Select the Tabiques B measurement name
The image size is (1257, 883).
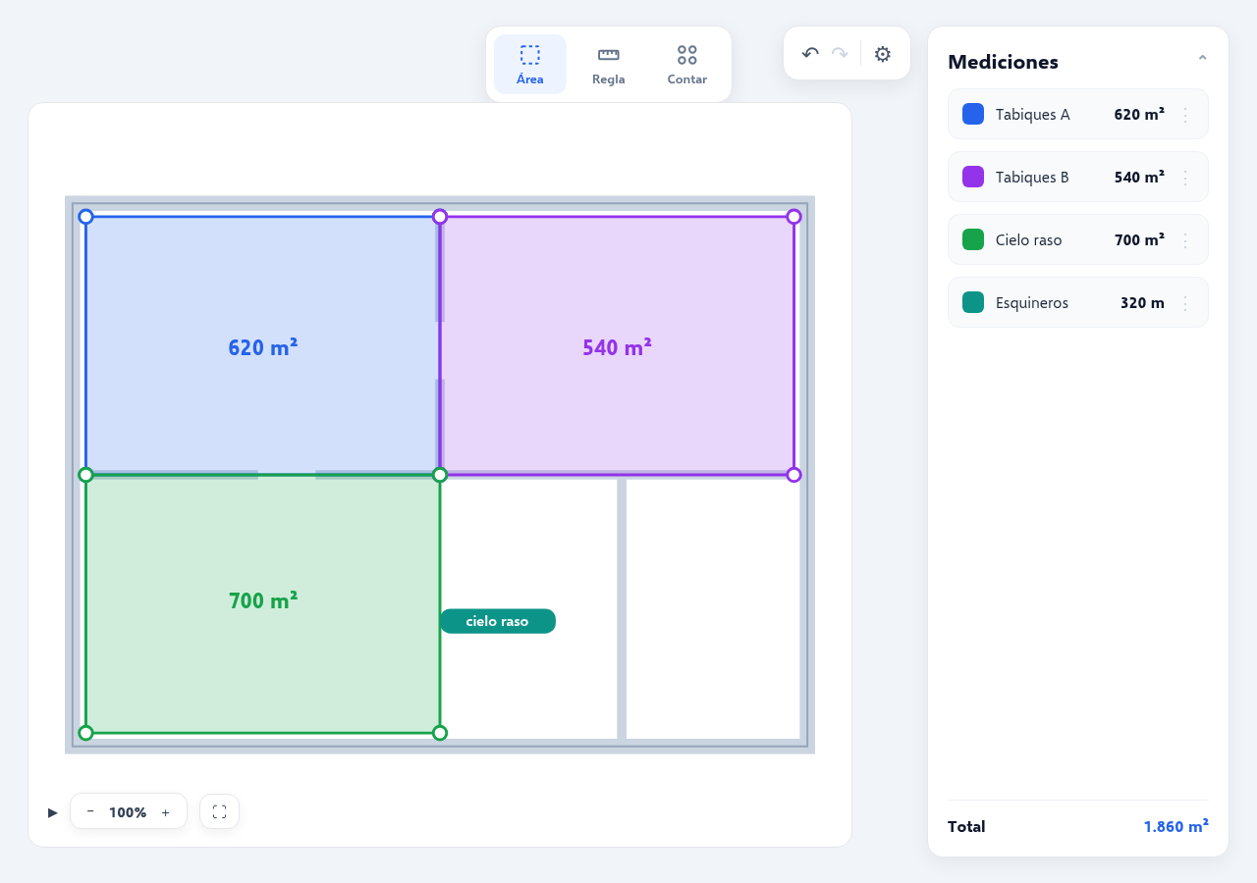click(x=1032, y=178)
